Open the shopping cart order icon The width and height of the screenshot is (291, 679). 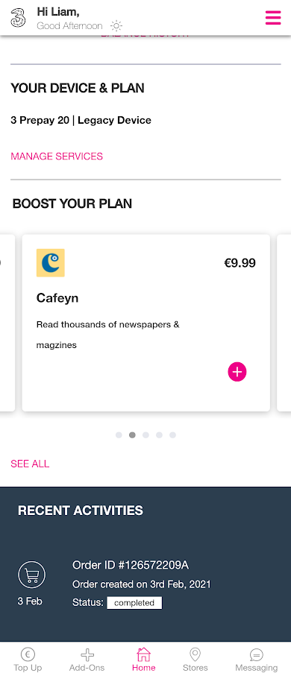coord(31,575)
